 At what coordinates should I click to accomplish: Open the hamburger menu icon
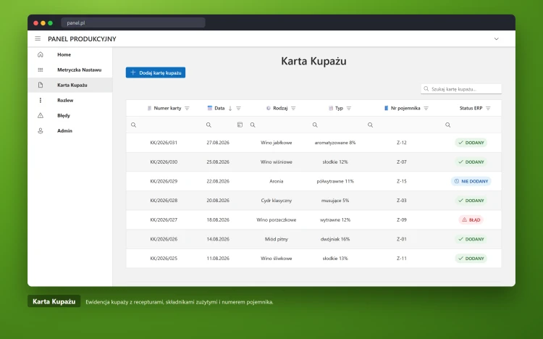click(38, 38)
